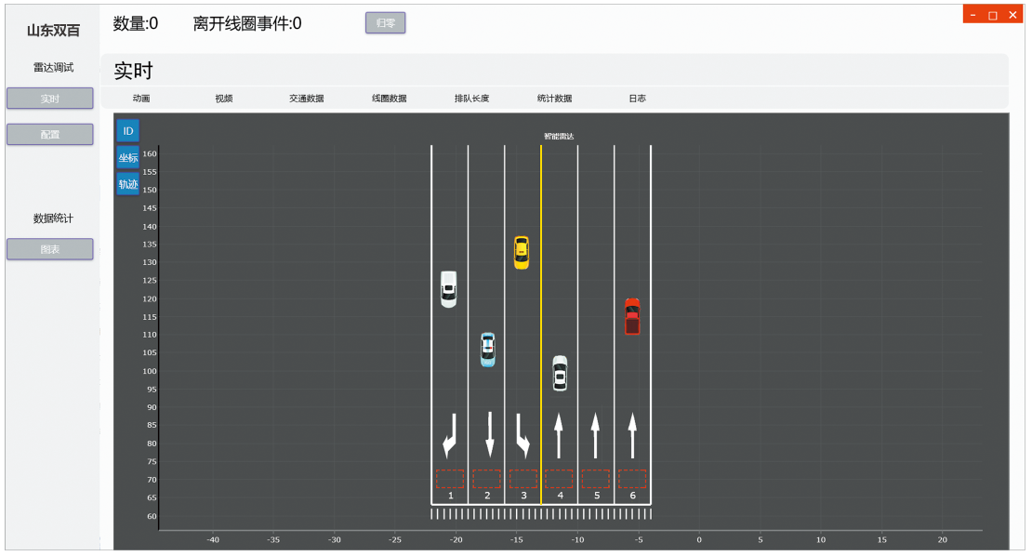Switch to the 排队长度 tab
Viewport: 1032px width, 556px height.
point(471,99)
